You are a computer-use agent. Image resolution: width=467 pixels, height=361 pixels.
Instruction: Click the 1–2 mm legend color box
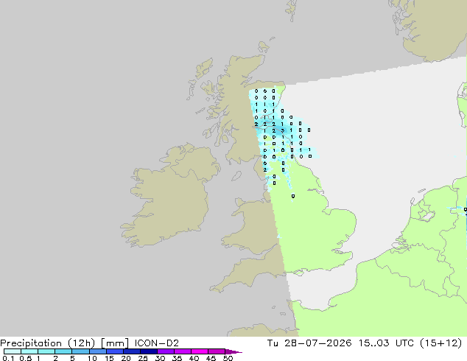click(x=46, y=351)
